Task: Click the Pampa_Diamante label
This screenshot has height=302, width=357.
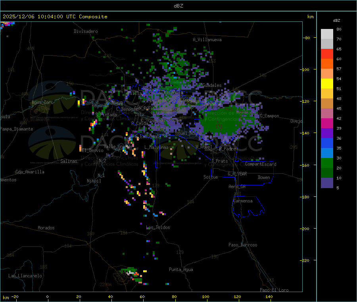Action: 17,129
